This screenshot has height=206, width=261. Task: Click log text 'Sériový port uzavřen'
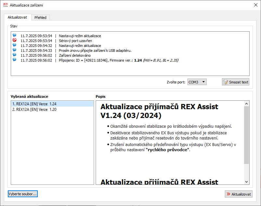tap(76, 41)
